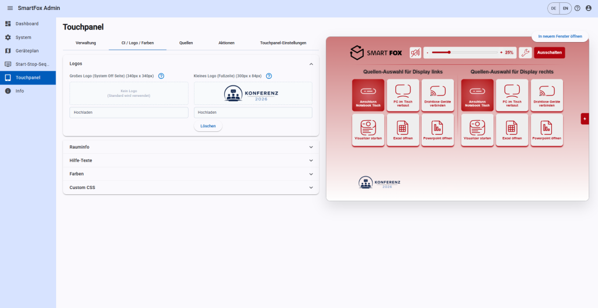
Task: Select PC im Tisch verbaut for Display rechts
Action: [512, 95]
